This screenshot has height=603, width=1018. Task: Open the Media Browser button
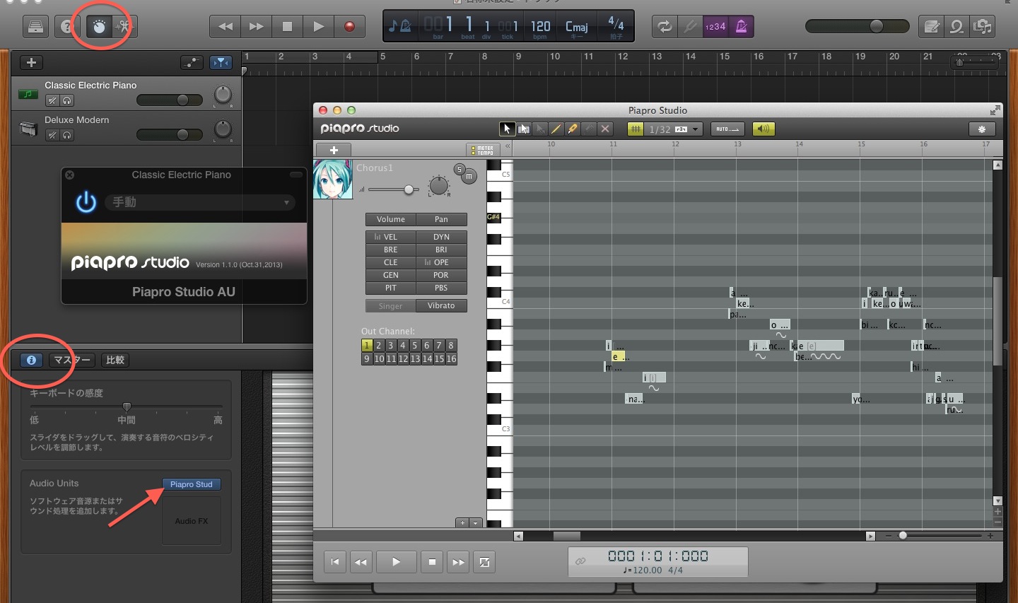coord(983,27)
